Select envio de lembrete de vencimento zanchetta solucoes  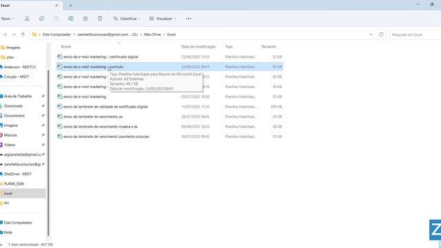[x=170, y=136]
